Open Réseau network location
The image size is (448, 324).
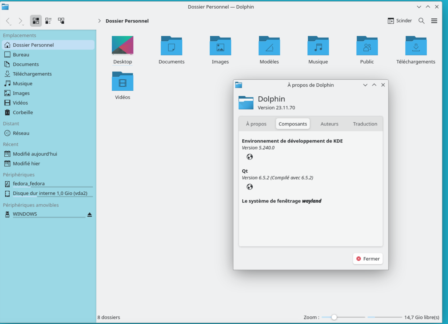pos(48,133)
